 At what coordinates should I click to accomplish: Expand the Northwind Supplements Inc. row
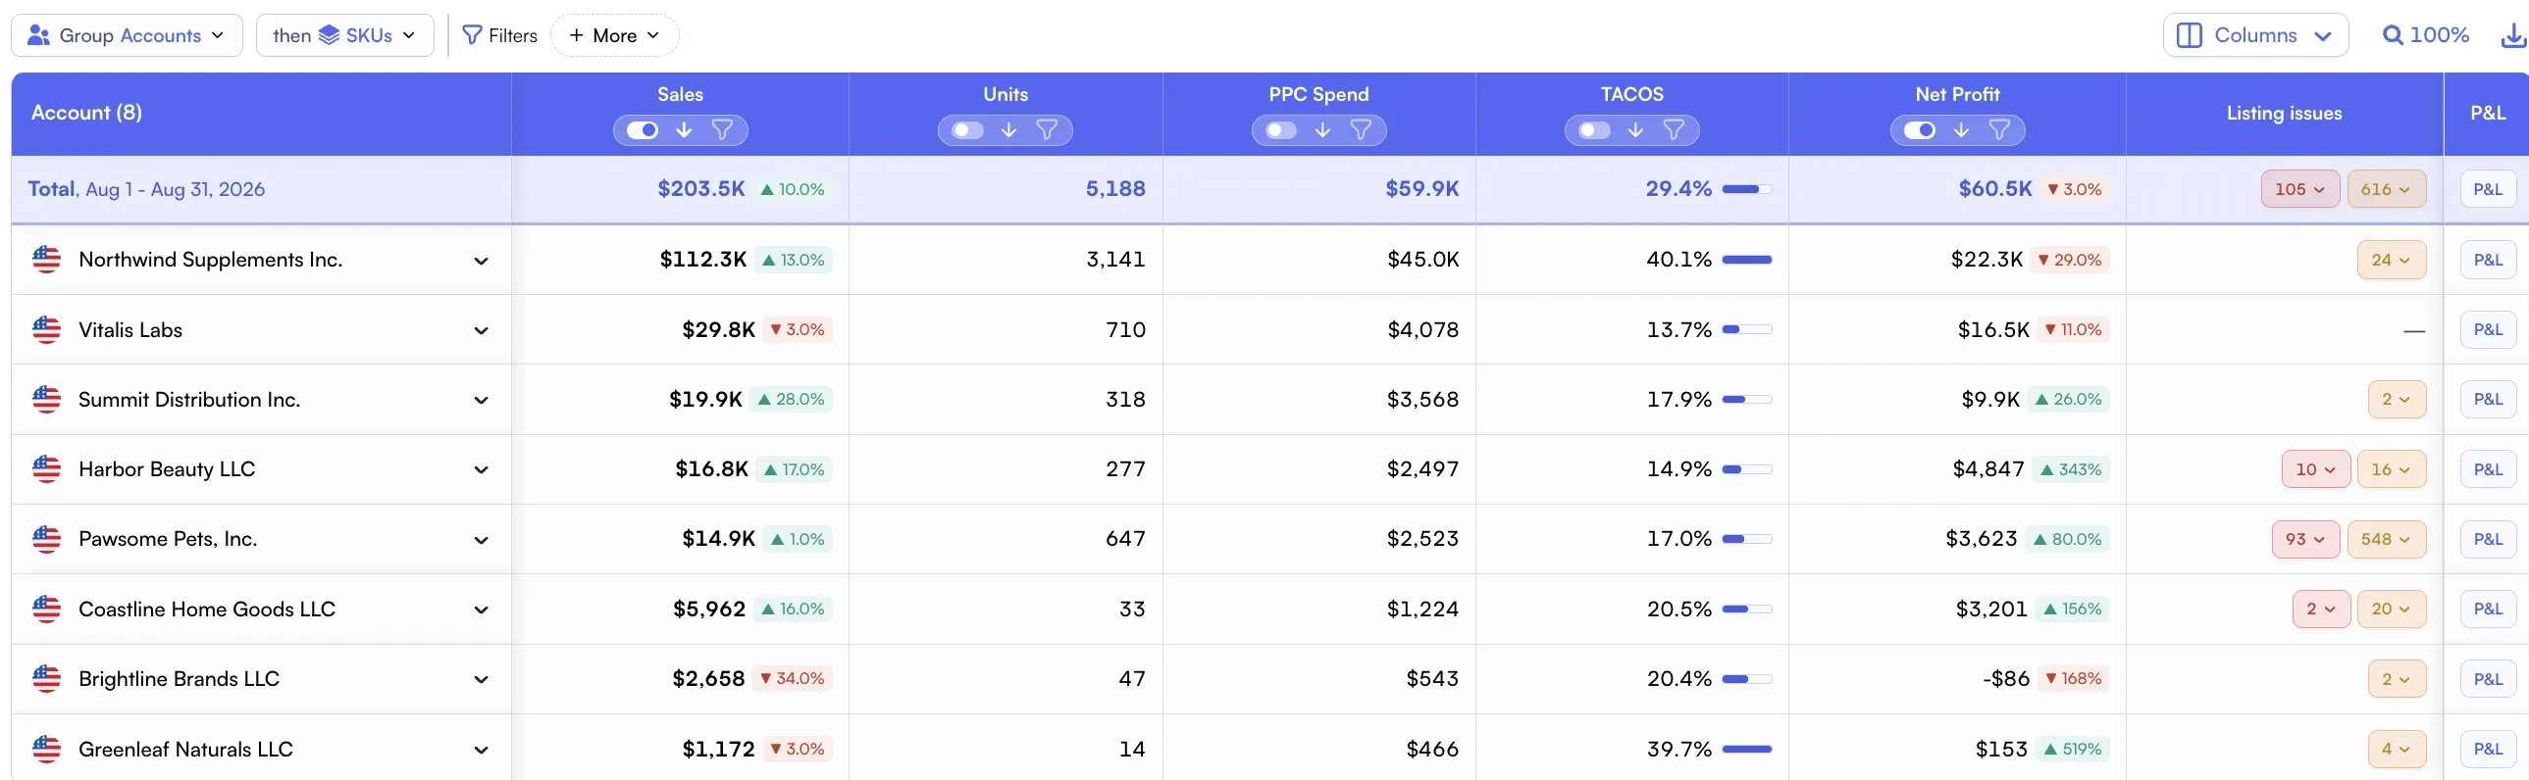[x=481, y=261]
